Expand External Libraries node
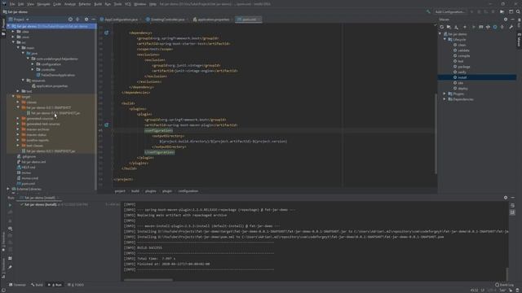522x293 pixels. pyautogui.click(x=9, y=189)
